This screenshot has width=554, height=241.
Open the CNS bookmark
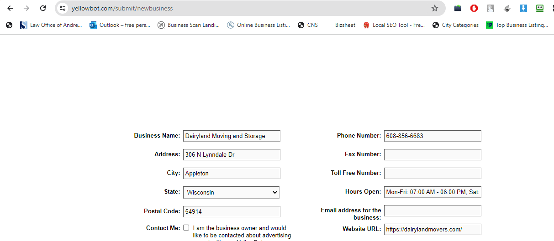[x=308, y=25]
